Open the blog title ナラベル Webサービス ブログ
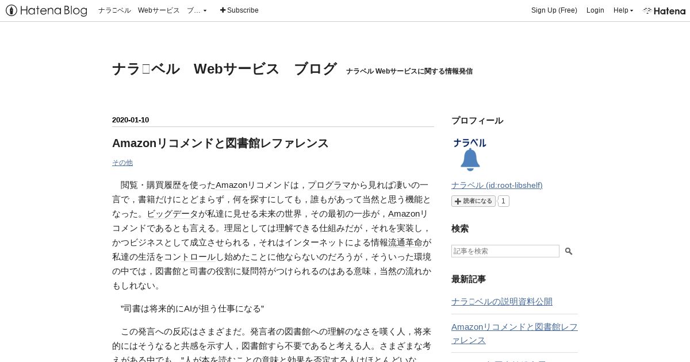Image resolution: width=690 pixels, height=362 pixels. (x=224, y=69)
